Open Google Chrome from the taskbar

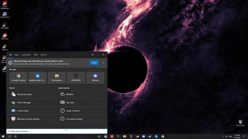163,136
